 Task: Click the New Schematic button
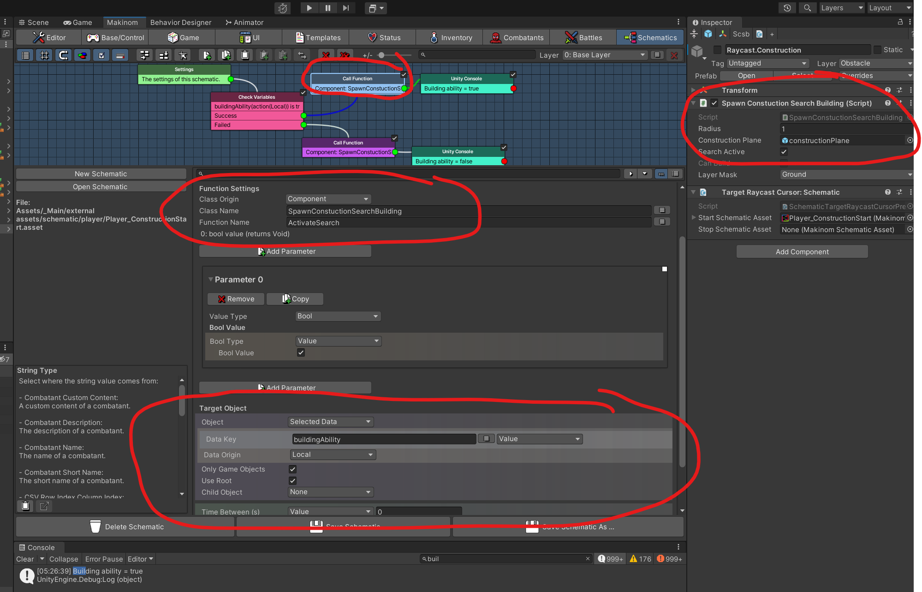[101, 174]
